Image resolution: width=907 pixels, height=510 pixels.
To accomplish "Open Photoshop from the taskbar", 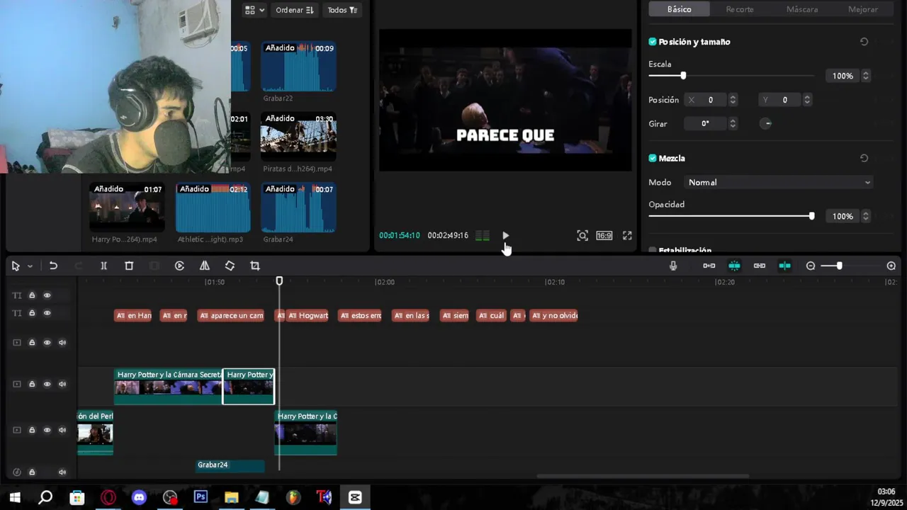I will pos(201,497).
